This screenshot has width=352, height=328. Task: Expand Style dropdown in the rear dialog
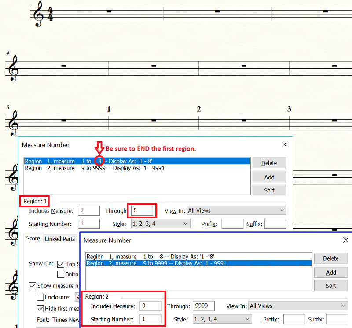(161, 224)
